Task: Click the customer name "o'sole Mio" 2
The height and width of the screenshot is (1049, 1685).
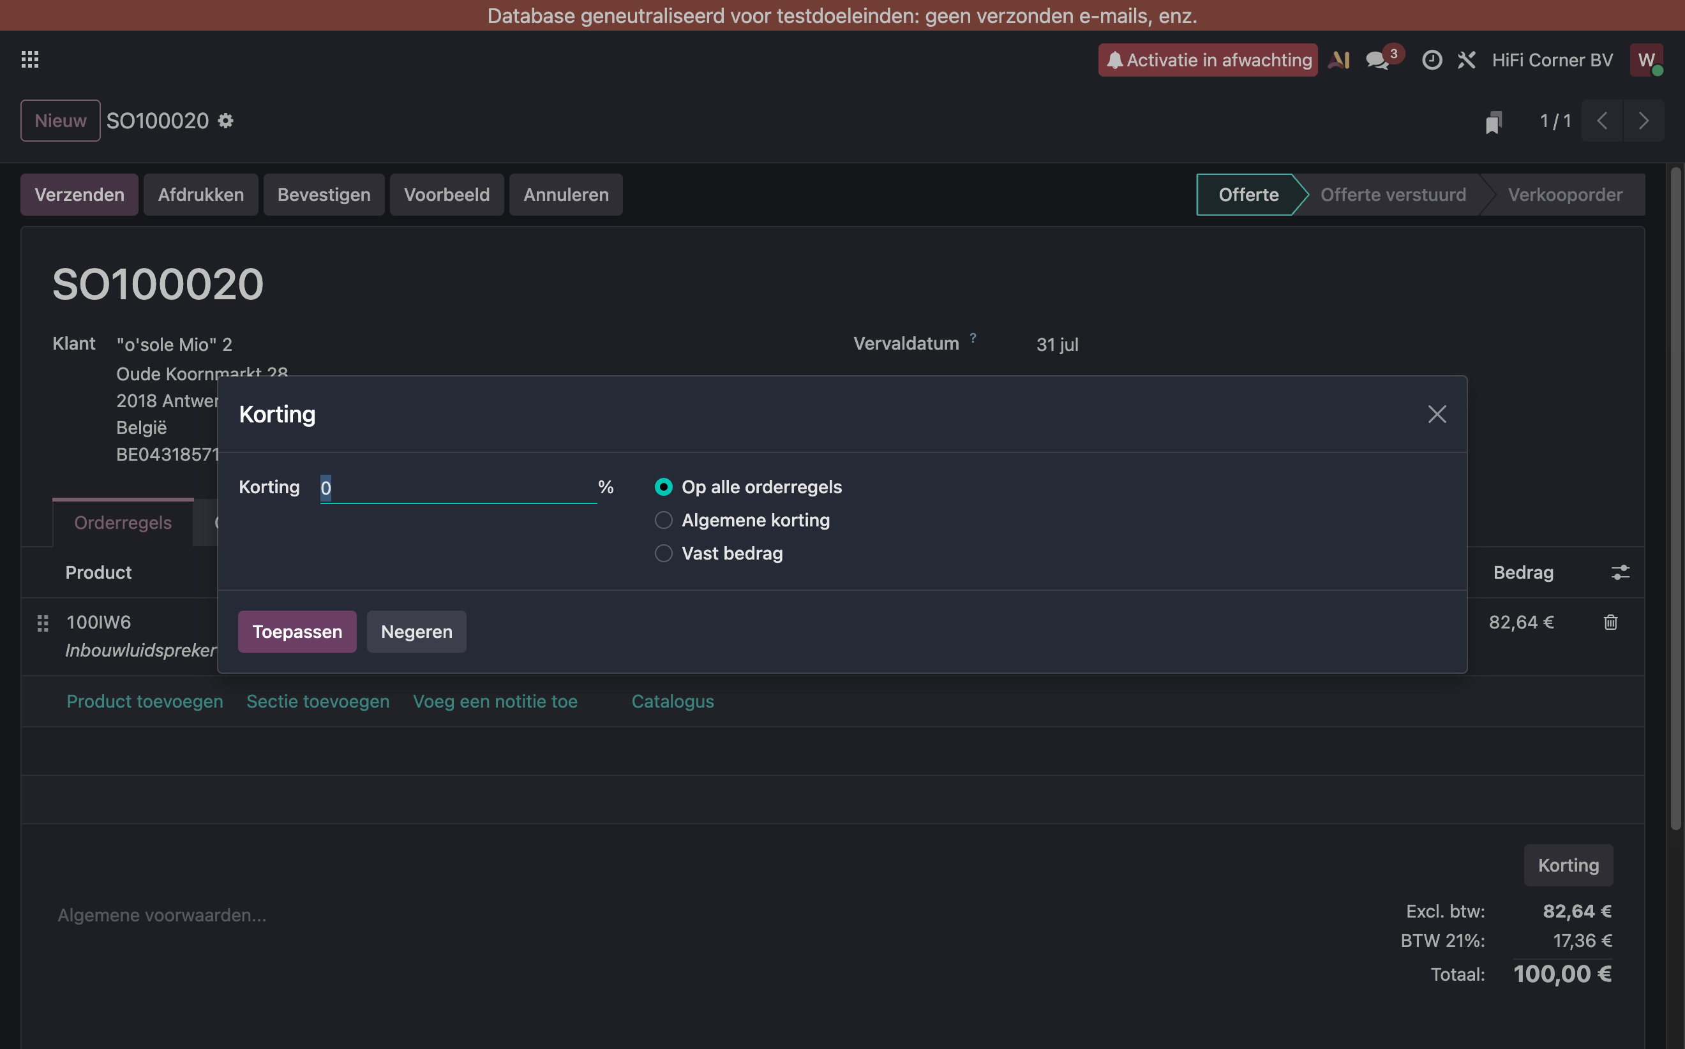Action: point(174,345)
